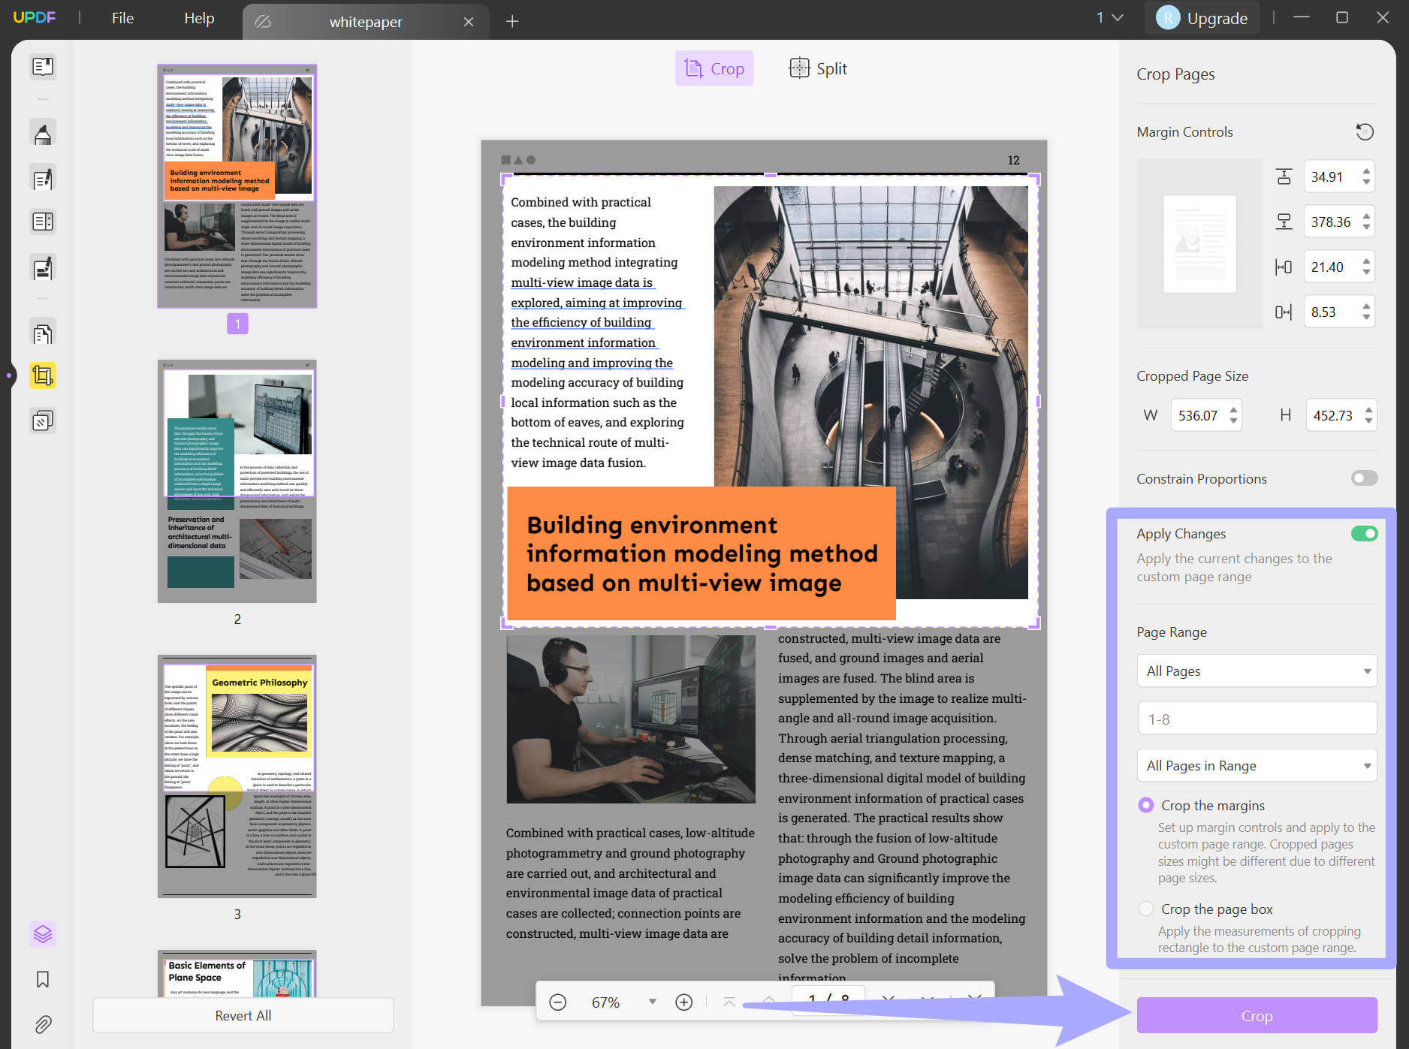Open the Attachments panel
The width and height of the screenshot is (1409, 1049).
pyautogui.click(x=43, y=1025)
